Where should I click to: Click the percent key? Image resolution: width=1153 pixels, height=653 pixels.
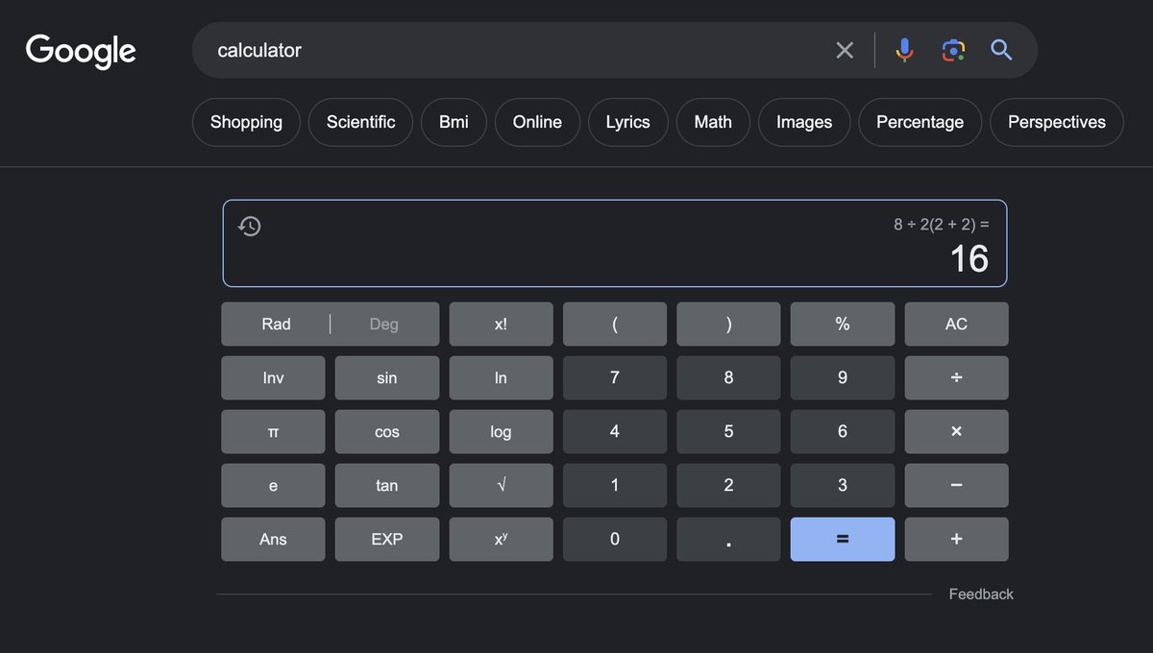pos(843,325)
